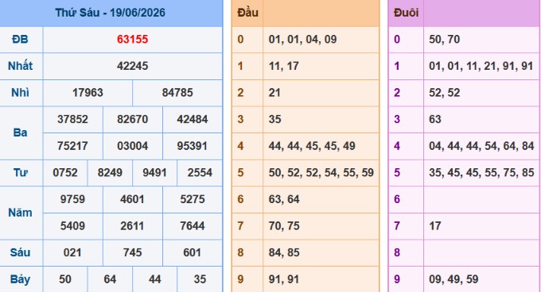Click the Bảy prize number 44

[x=154, y=279]
